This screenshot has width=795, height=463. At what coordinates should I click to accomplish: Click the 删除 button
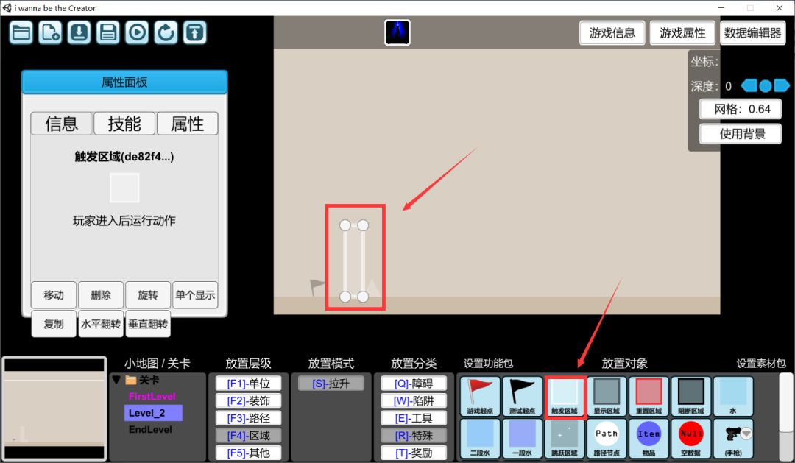pyautogui.click(x=101, y=295)
